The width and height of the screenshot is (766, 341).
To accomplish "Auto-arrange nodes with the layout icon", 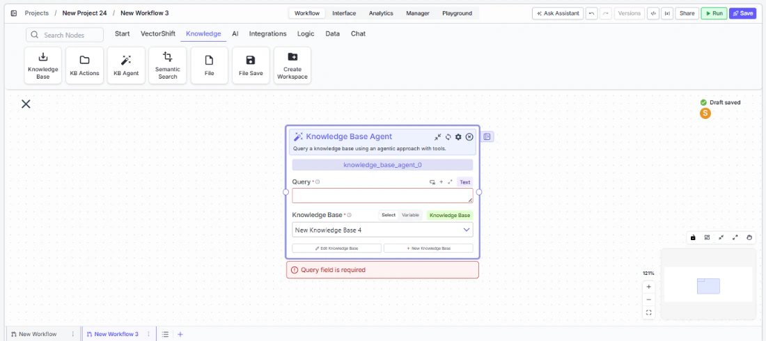I will click(707, 237).
